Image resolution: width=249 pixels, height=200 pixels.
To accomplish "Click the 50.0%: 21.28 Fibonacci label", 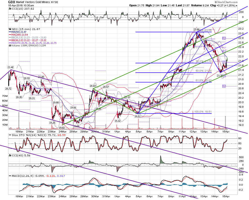I will [x=204, y=71].
